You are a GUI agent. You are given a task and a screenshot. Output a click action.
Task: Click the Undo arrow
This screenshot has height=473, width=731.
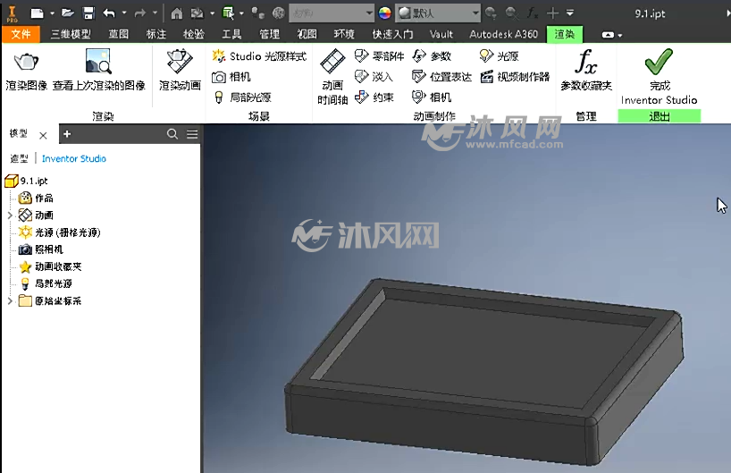click(109, 13)
